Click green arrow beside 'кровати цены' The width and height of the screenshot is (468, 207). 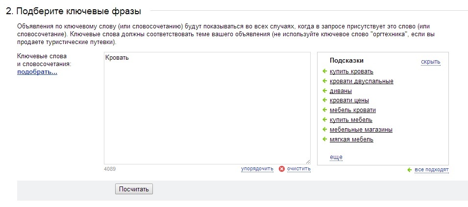point(325,100)
